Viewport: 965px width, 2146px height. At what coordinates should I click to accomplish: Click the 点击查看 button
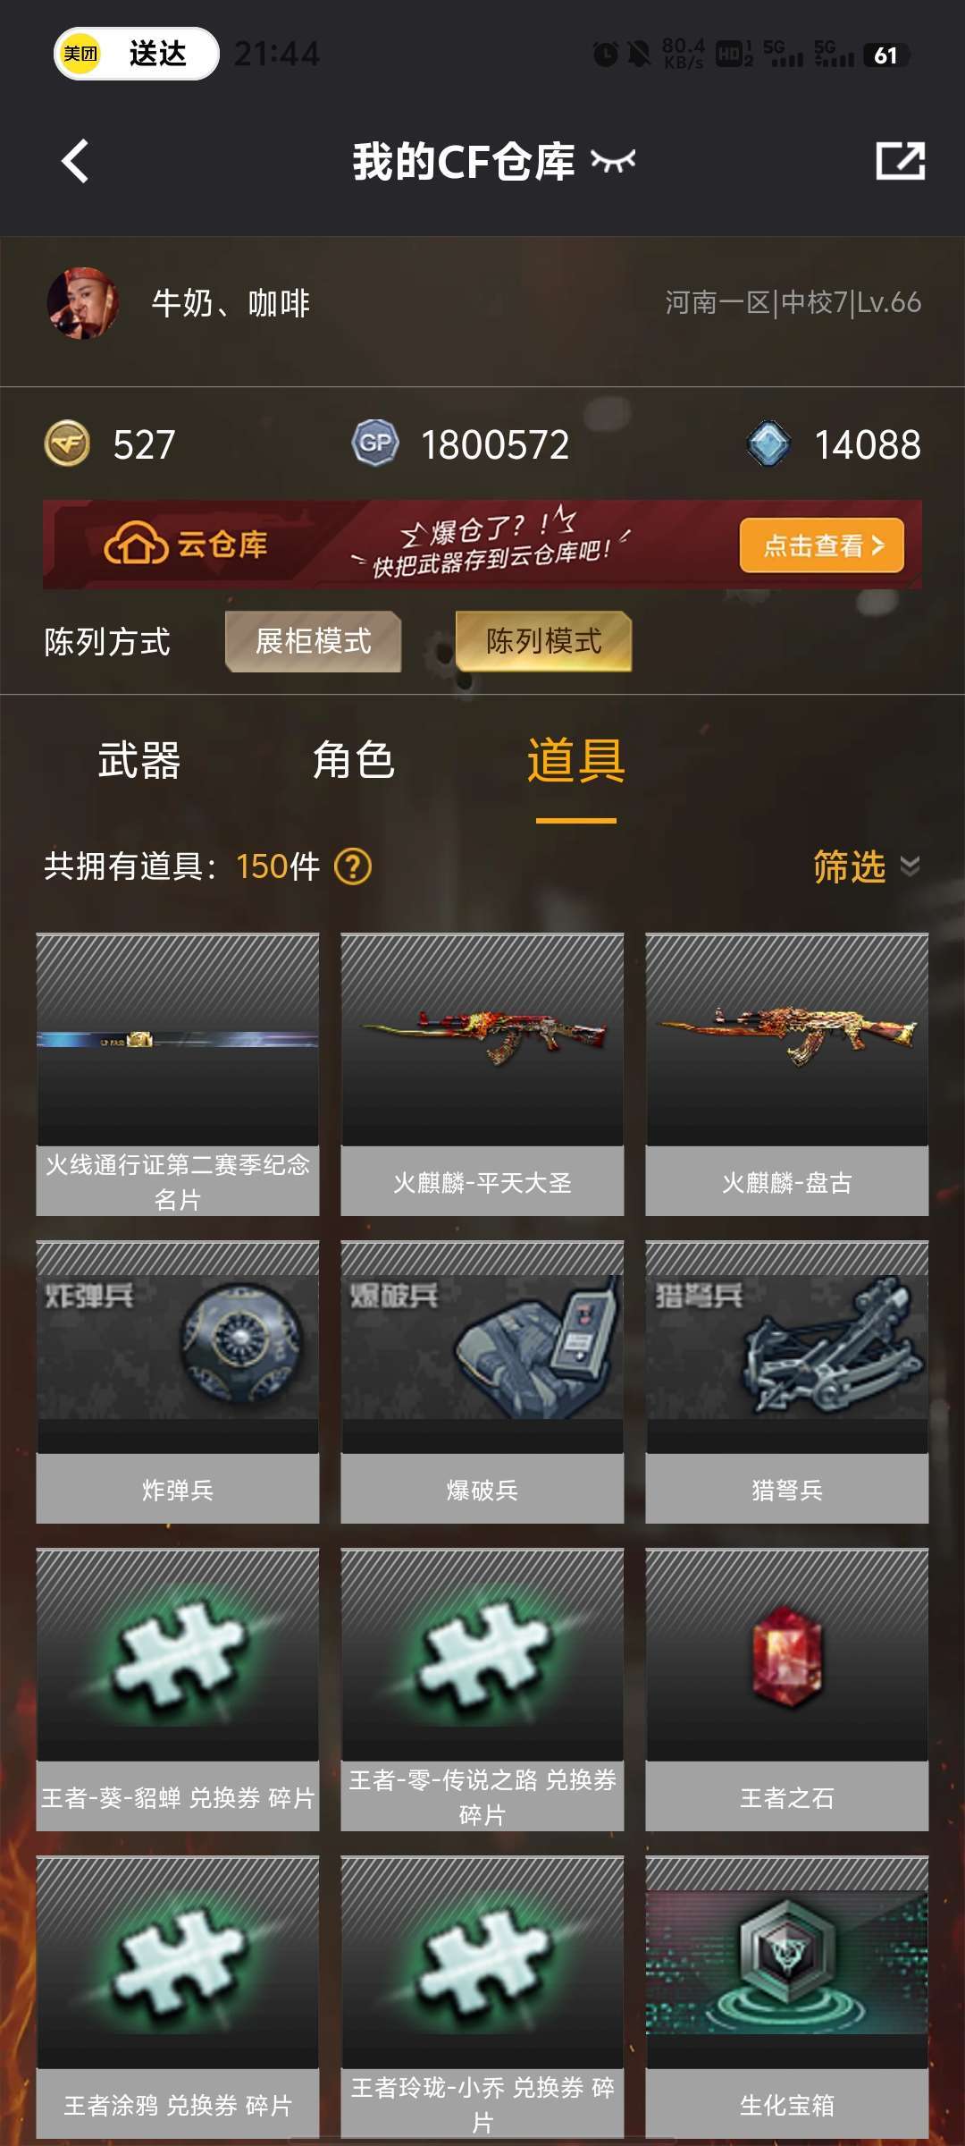tap(822, 545)
